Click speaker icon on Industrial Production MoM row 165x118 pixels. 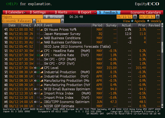35,72
